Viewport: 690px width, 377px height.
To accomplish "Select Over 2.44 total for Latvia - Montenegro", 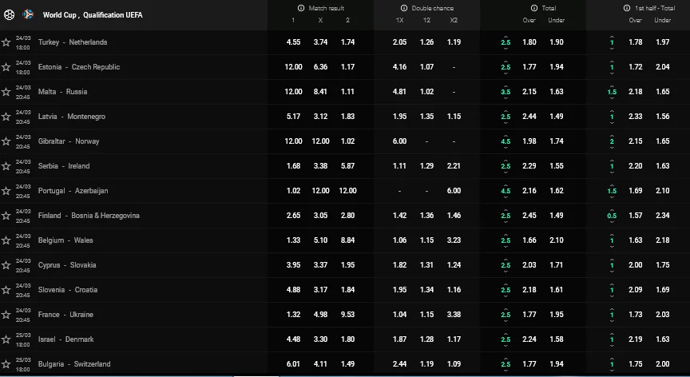I will point(529,117).
